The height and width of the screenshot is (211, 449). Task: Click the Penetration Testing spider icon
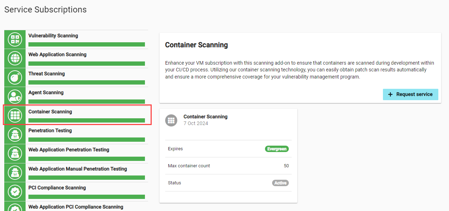pyautogui.click(x=15, y=134)
